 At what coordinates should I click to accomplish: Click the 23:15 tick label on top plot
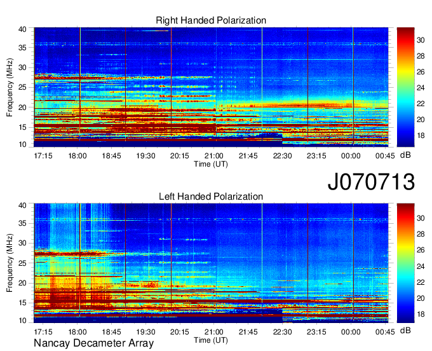coord(316,156)
